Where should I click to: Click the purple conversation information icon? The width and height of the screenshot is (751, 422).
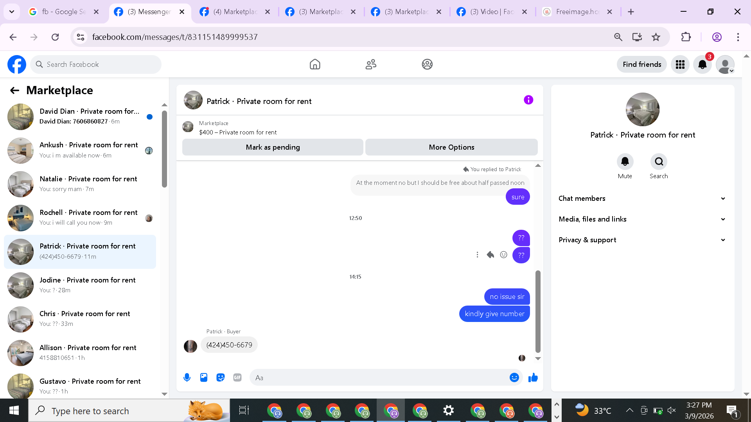(x=528, y=100)
